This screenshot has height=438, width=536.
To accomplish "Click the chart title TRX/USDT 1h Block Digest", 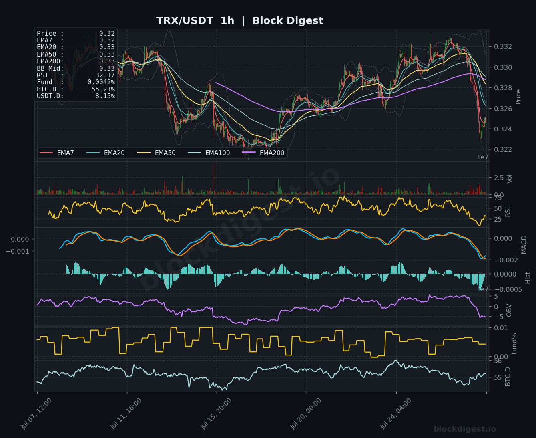I will click(x=239, y=21).
